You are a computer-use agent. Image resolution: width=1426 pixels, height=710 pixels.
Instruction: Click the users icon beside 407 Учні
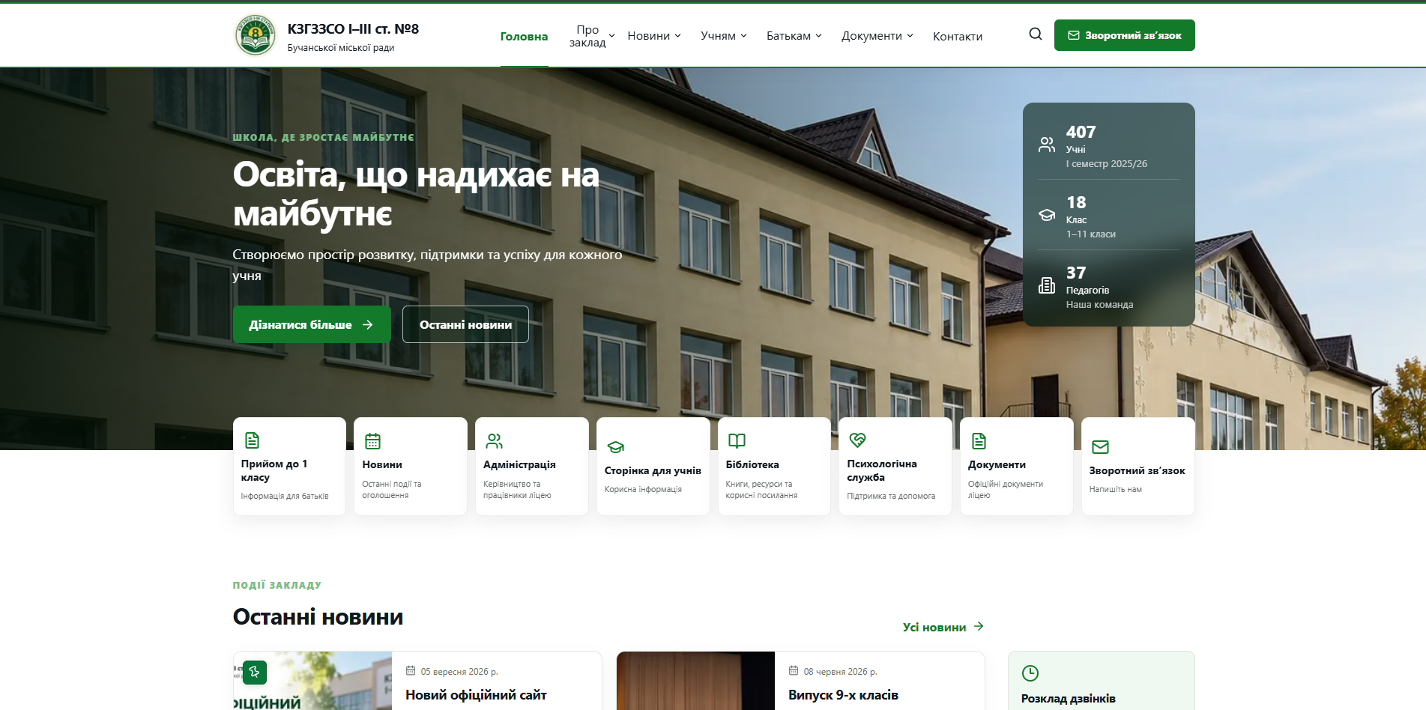(x=1047, y=145)
